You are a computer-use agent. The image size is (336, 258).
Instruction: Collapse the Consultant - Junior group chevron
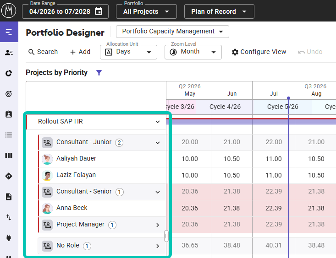pyautogui.click(x=158, y=143)
